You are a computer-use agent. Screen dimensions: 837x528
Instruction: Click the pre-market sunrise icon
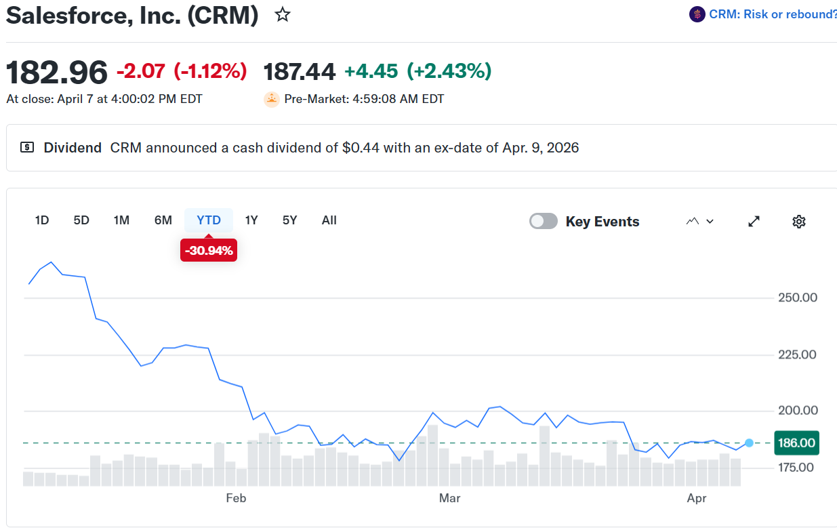click(x=272, y=99)
